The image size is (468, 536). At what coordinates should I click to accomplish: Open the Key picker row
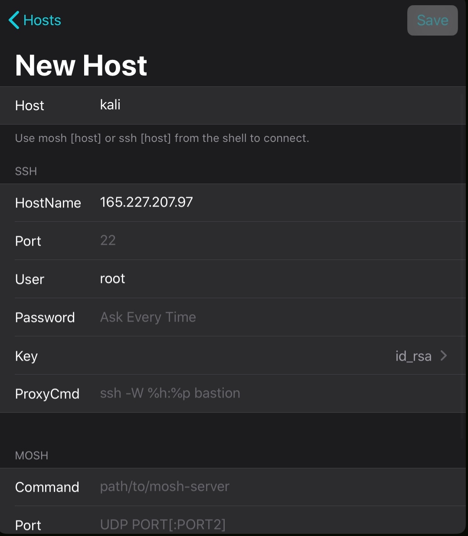(234, 355)
